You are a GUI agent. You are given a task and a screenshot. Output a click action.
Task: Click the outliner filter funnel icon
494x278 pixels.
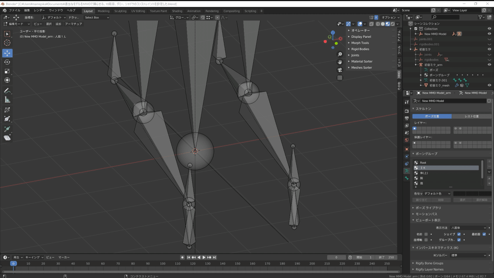coord(481,17)
